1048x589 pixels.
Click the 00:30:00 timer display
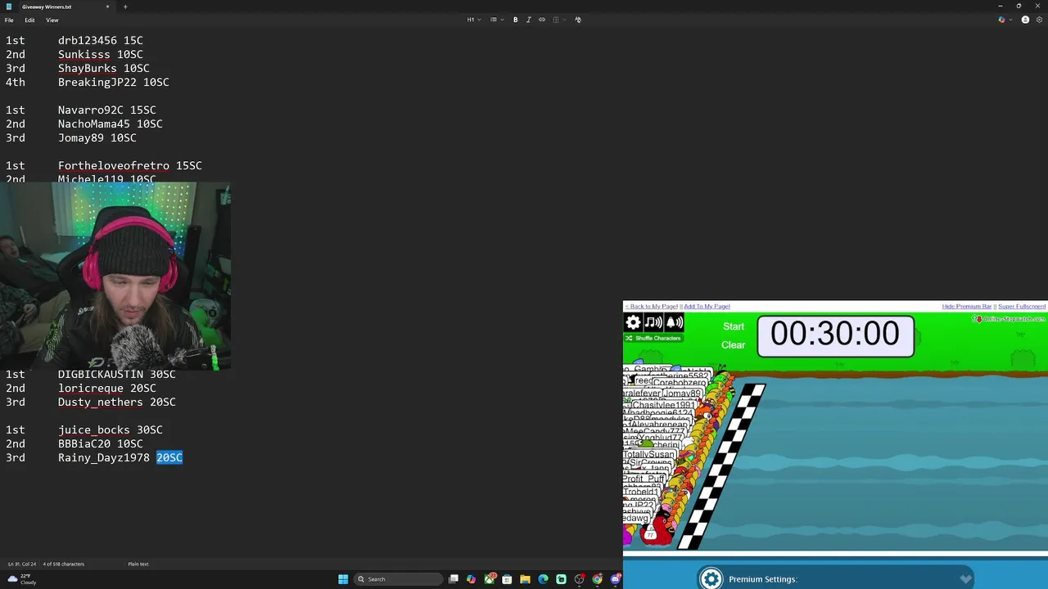tap(835, 335)
